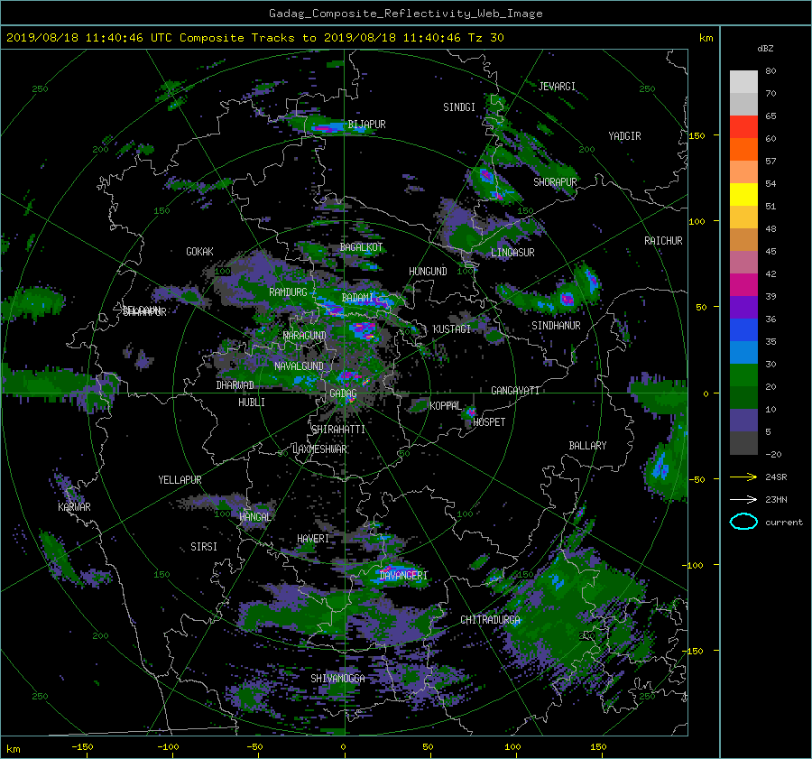Click the cyan current ellipse legend icon
This screenshot has width=812, height=759.
click(743, 522)
